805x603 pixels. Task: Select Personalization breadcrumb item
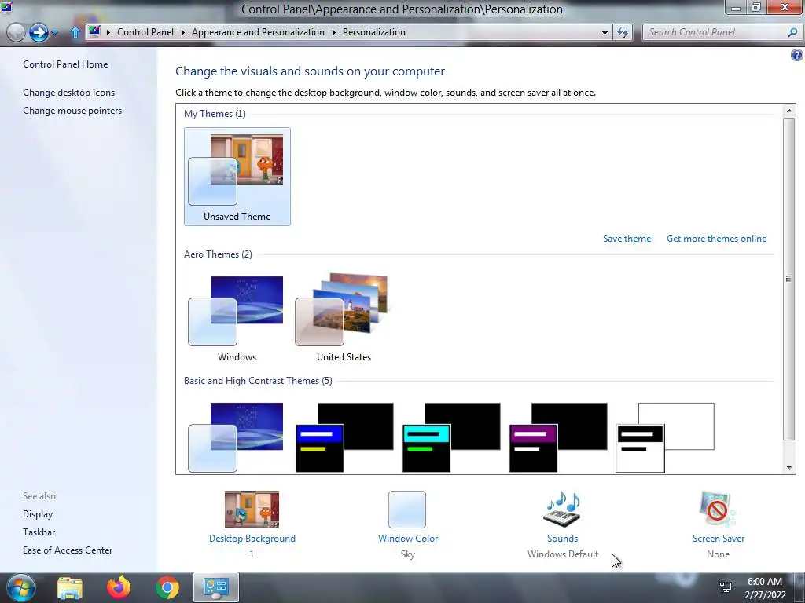(373, 31)
